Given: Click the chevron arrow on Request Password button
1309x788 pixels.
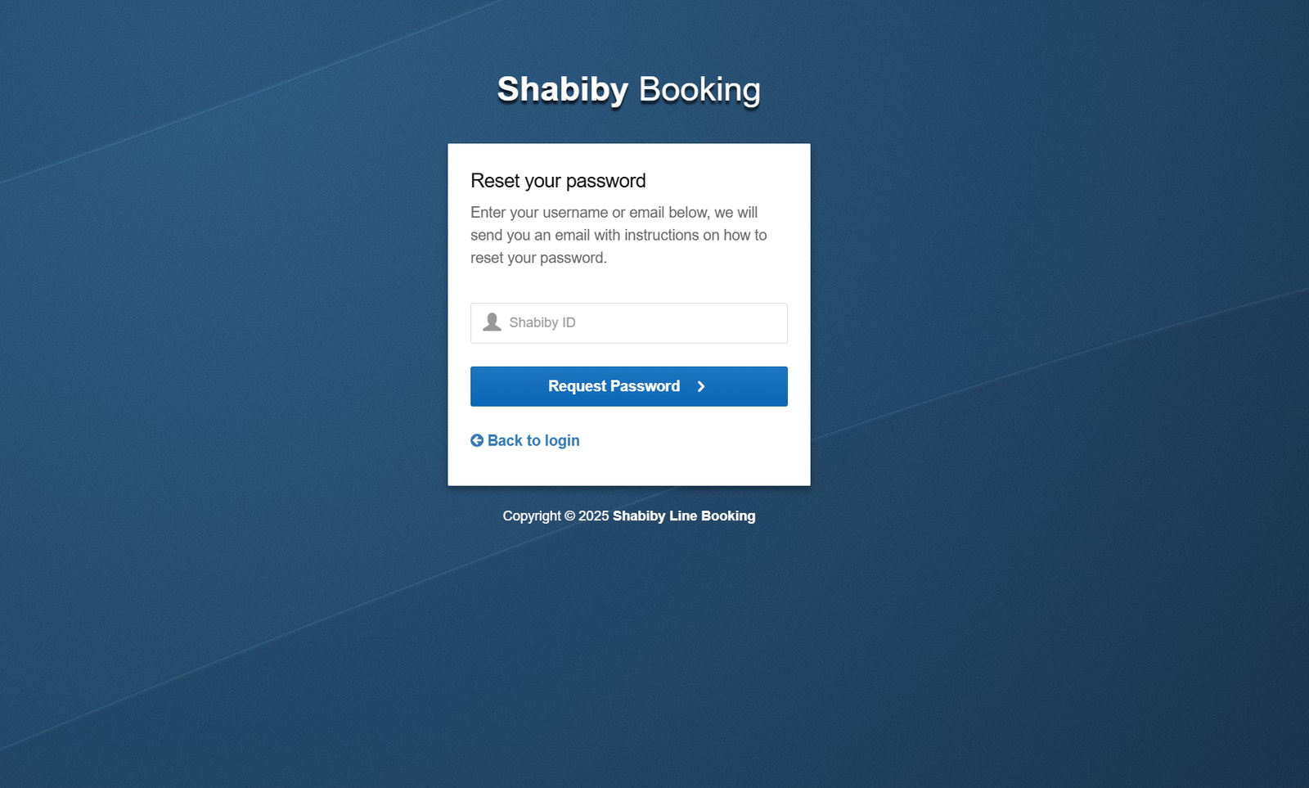Looking at the screenshot, I should (x=701, y=387).
